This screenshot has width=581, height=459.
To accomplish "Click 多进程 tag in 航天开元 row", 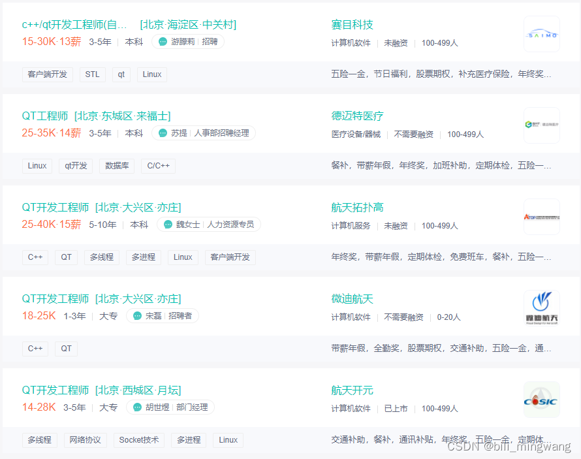I will point(189,440).
